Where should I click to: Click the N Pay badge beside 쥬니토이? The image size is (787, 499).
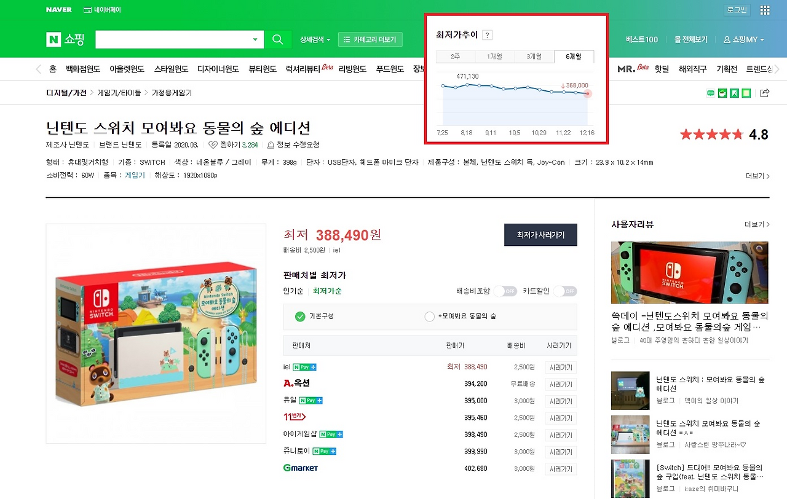pos(325,451)
